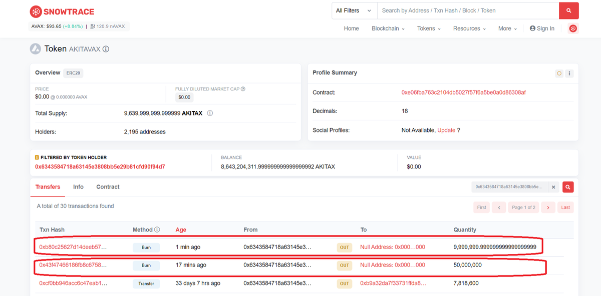Screen dimensions: 601x296
Task: Click the token holder address filter field
Action: point(510,187)
